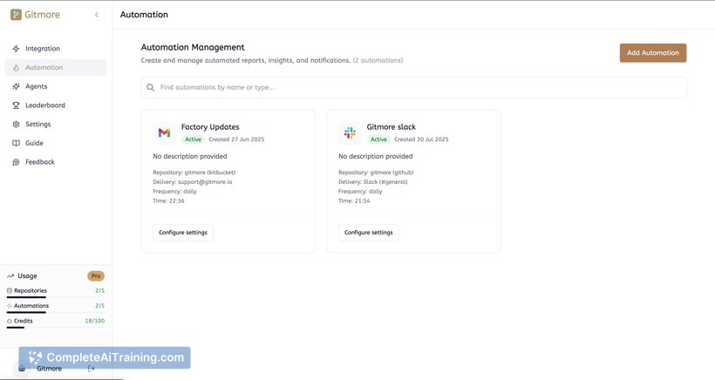
Task: Click the Repositories database icon
Action: (x=10, y=291)
